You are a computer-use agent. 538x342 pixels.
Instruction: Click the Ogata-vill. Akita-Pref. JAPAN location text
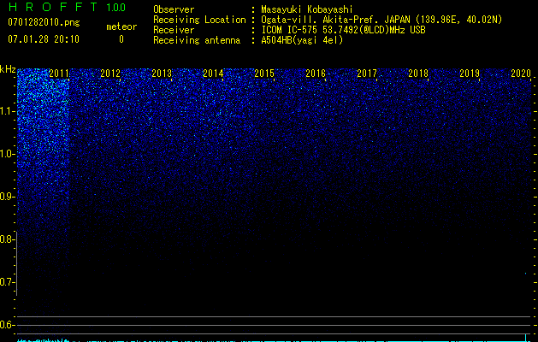pyautogui.click(x=381, y=20)
